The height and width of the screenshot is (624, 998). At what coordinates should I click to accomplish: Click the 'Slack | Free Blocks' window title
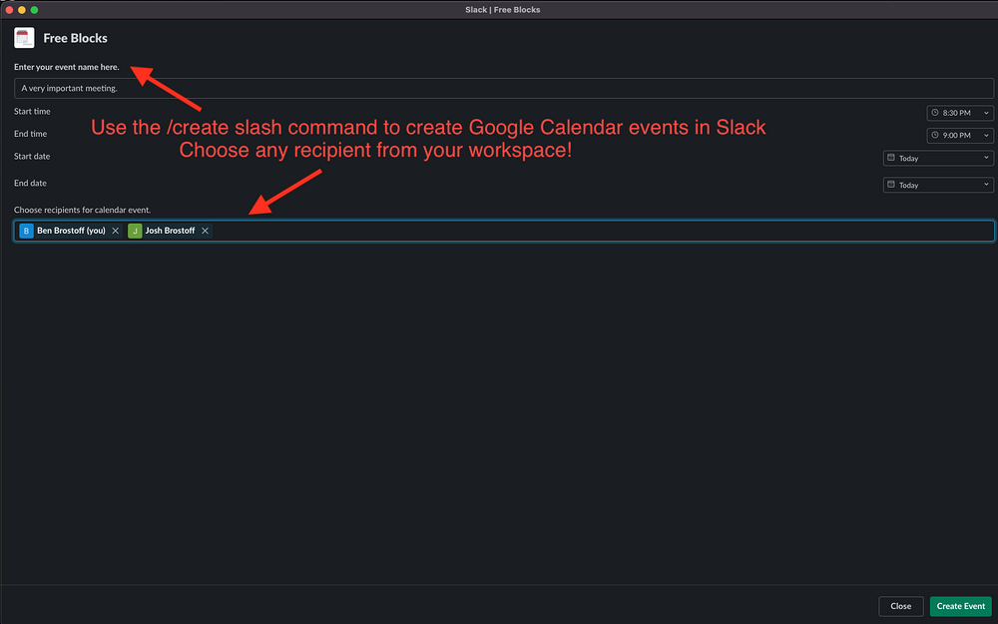503,10
